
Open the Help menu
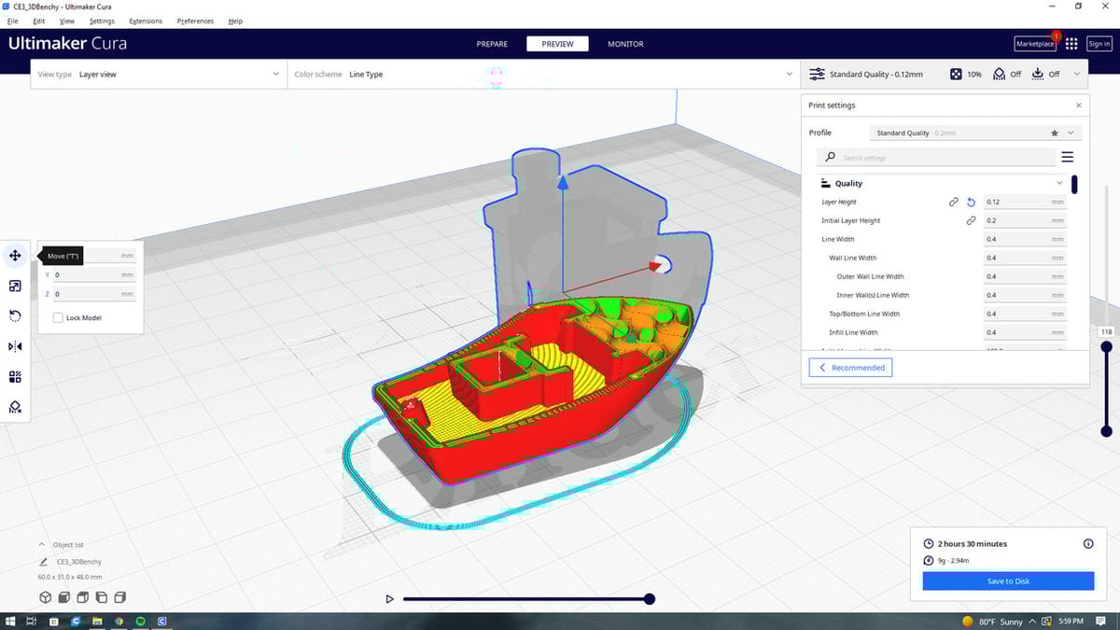coord(235,21)
